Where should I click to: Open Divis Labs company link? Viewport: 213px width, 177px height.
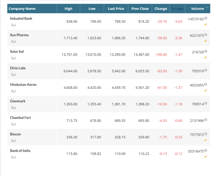tap(18, 68)
